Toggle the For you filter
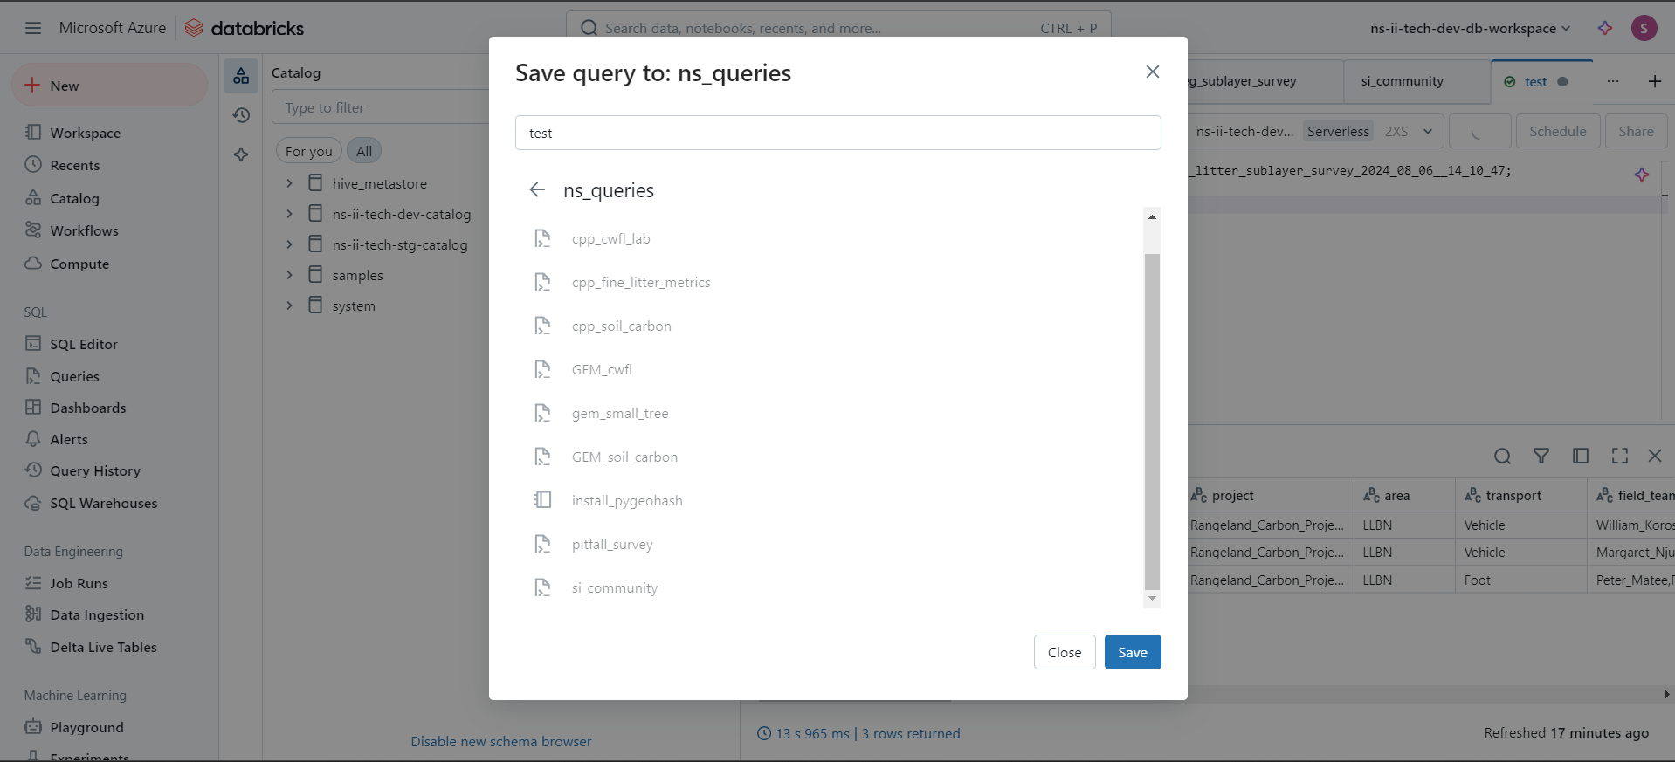The width and height of the screenshot is (1675, 762). tap(308, 151)
